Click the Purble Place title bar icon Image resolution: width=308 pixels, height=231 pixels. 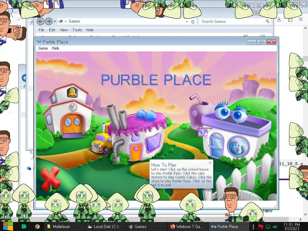[x=39, y=42]
